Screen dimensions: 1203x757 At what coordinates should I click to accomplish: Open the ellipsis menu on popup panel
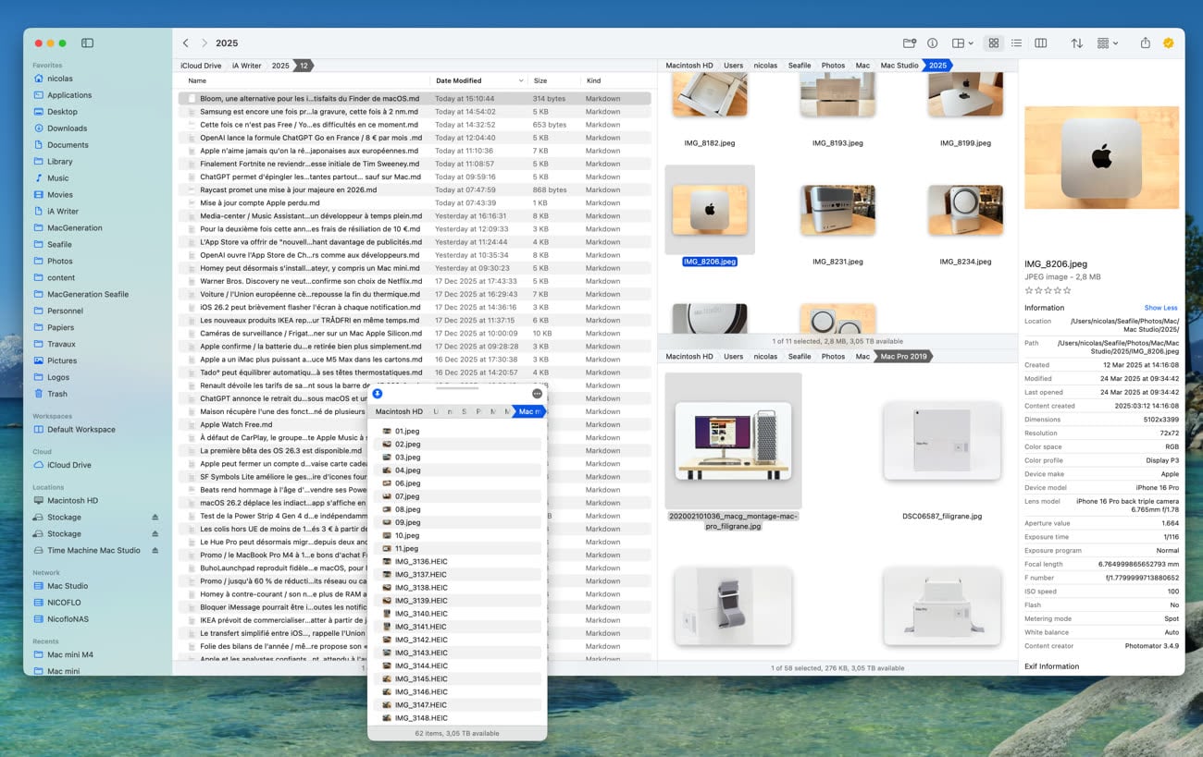pyautogui.click(x=537, y=394)
